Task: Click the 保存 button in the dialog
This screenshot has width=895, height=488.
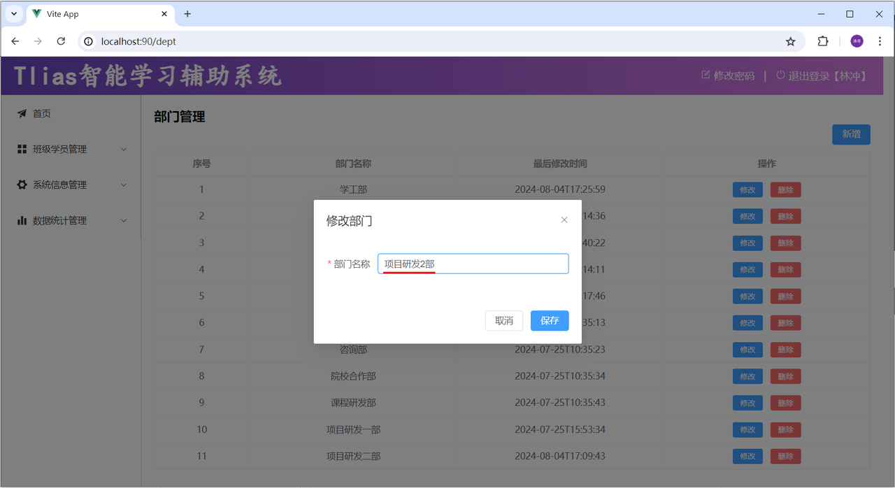Action: click(x=550, y=320)
